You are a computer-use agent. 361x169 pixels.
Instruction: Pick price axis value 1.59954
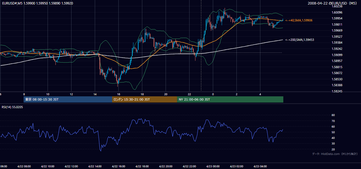coord(337,18)
